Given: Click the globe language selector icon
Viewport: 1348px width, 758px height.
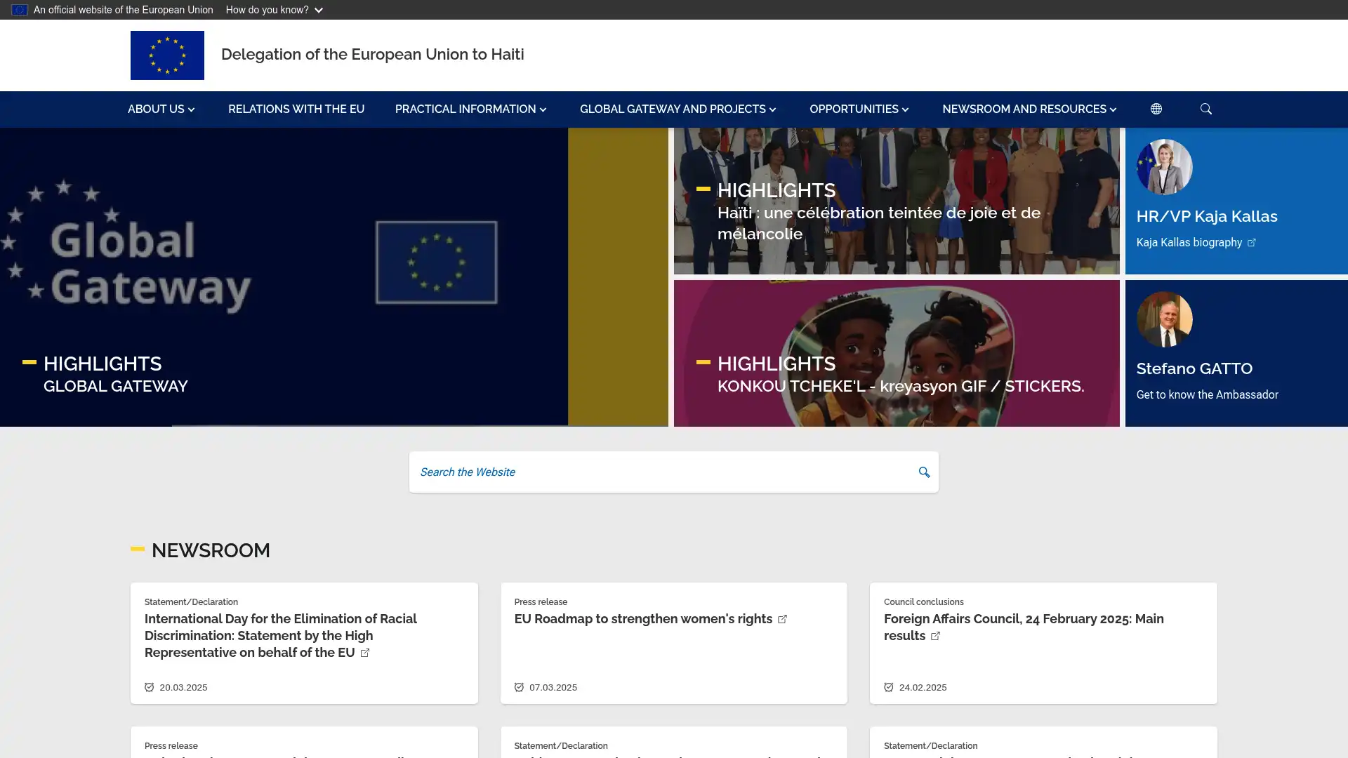Looking at the screenshot, I should click(x=1156, y=109).
